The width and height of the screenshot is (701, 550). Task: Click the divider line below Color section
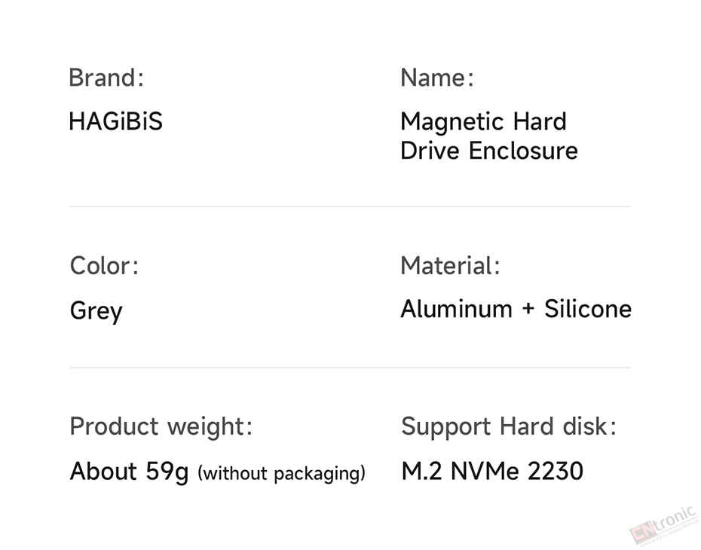point(350,368)
